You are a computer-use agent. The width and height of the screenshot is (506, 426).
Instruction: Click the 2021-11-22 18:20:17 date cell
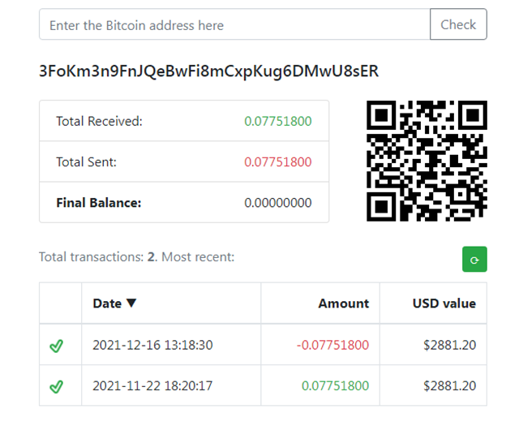coord(152,385)
